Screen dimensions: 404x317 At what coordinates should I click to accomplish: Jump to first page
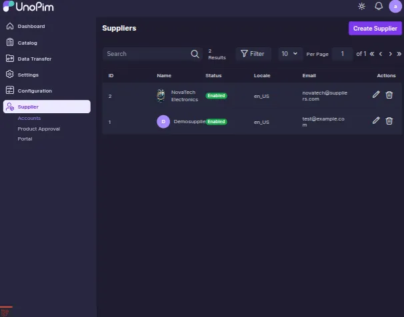(372, 54)
